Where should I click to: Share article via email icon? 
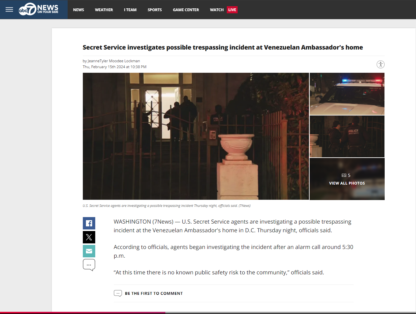pyautogui.click(x=89, y=251)
